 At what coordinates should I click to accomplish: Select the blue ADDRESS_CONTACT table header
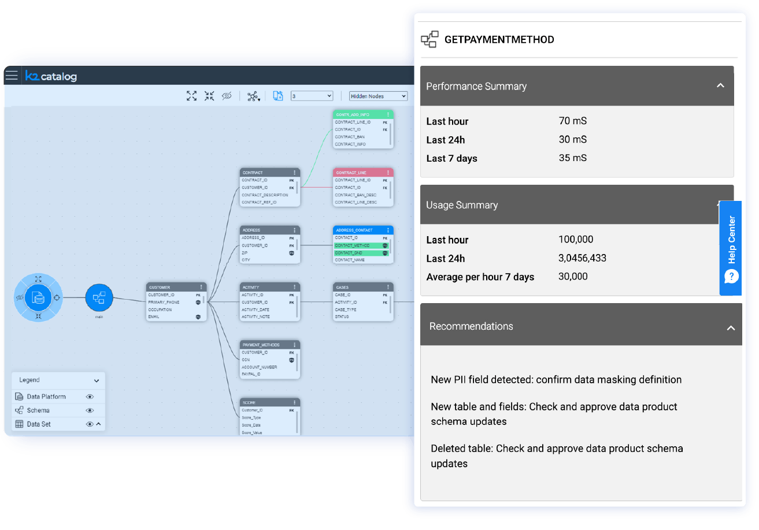click(x=363, y=230)
